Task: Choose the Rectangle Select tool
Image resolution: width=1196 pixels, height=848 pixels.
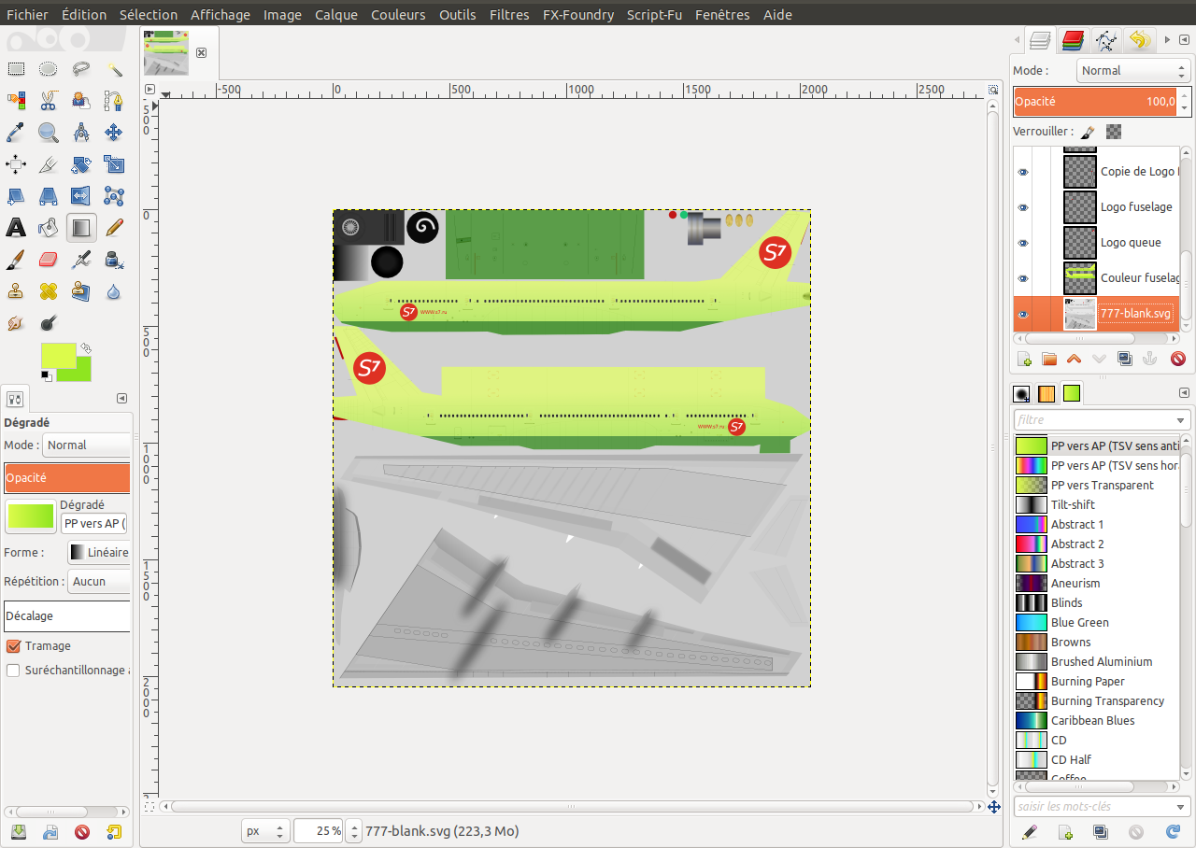Action: (16, 68)
